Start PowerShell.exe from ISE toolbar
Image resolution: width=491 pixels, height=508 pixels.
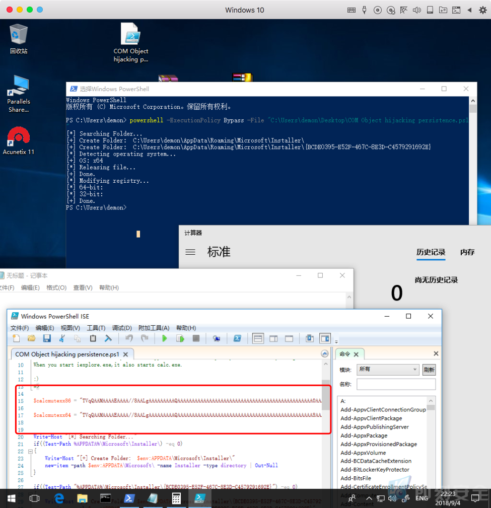tap(237, 338)
